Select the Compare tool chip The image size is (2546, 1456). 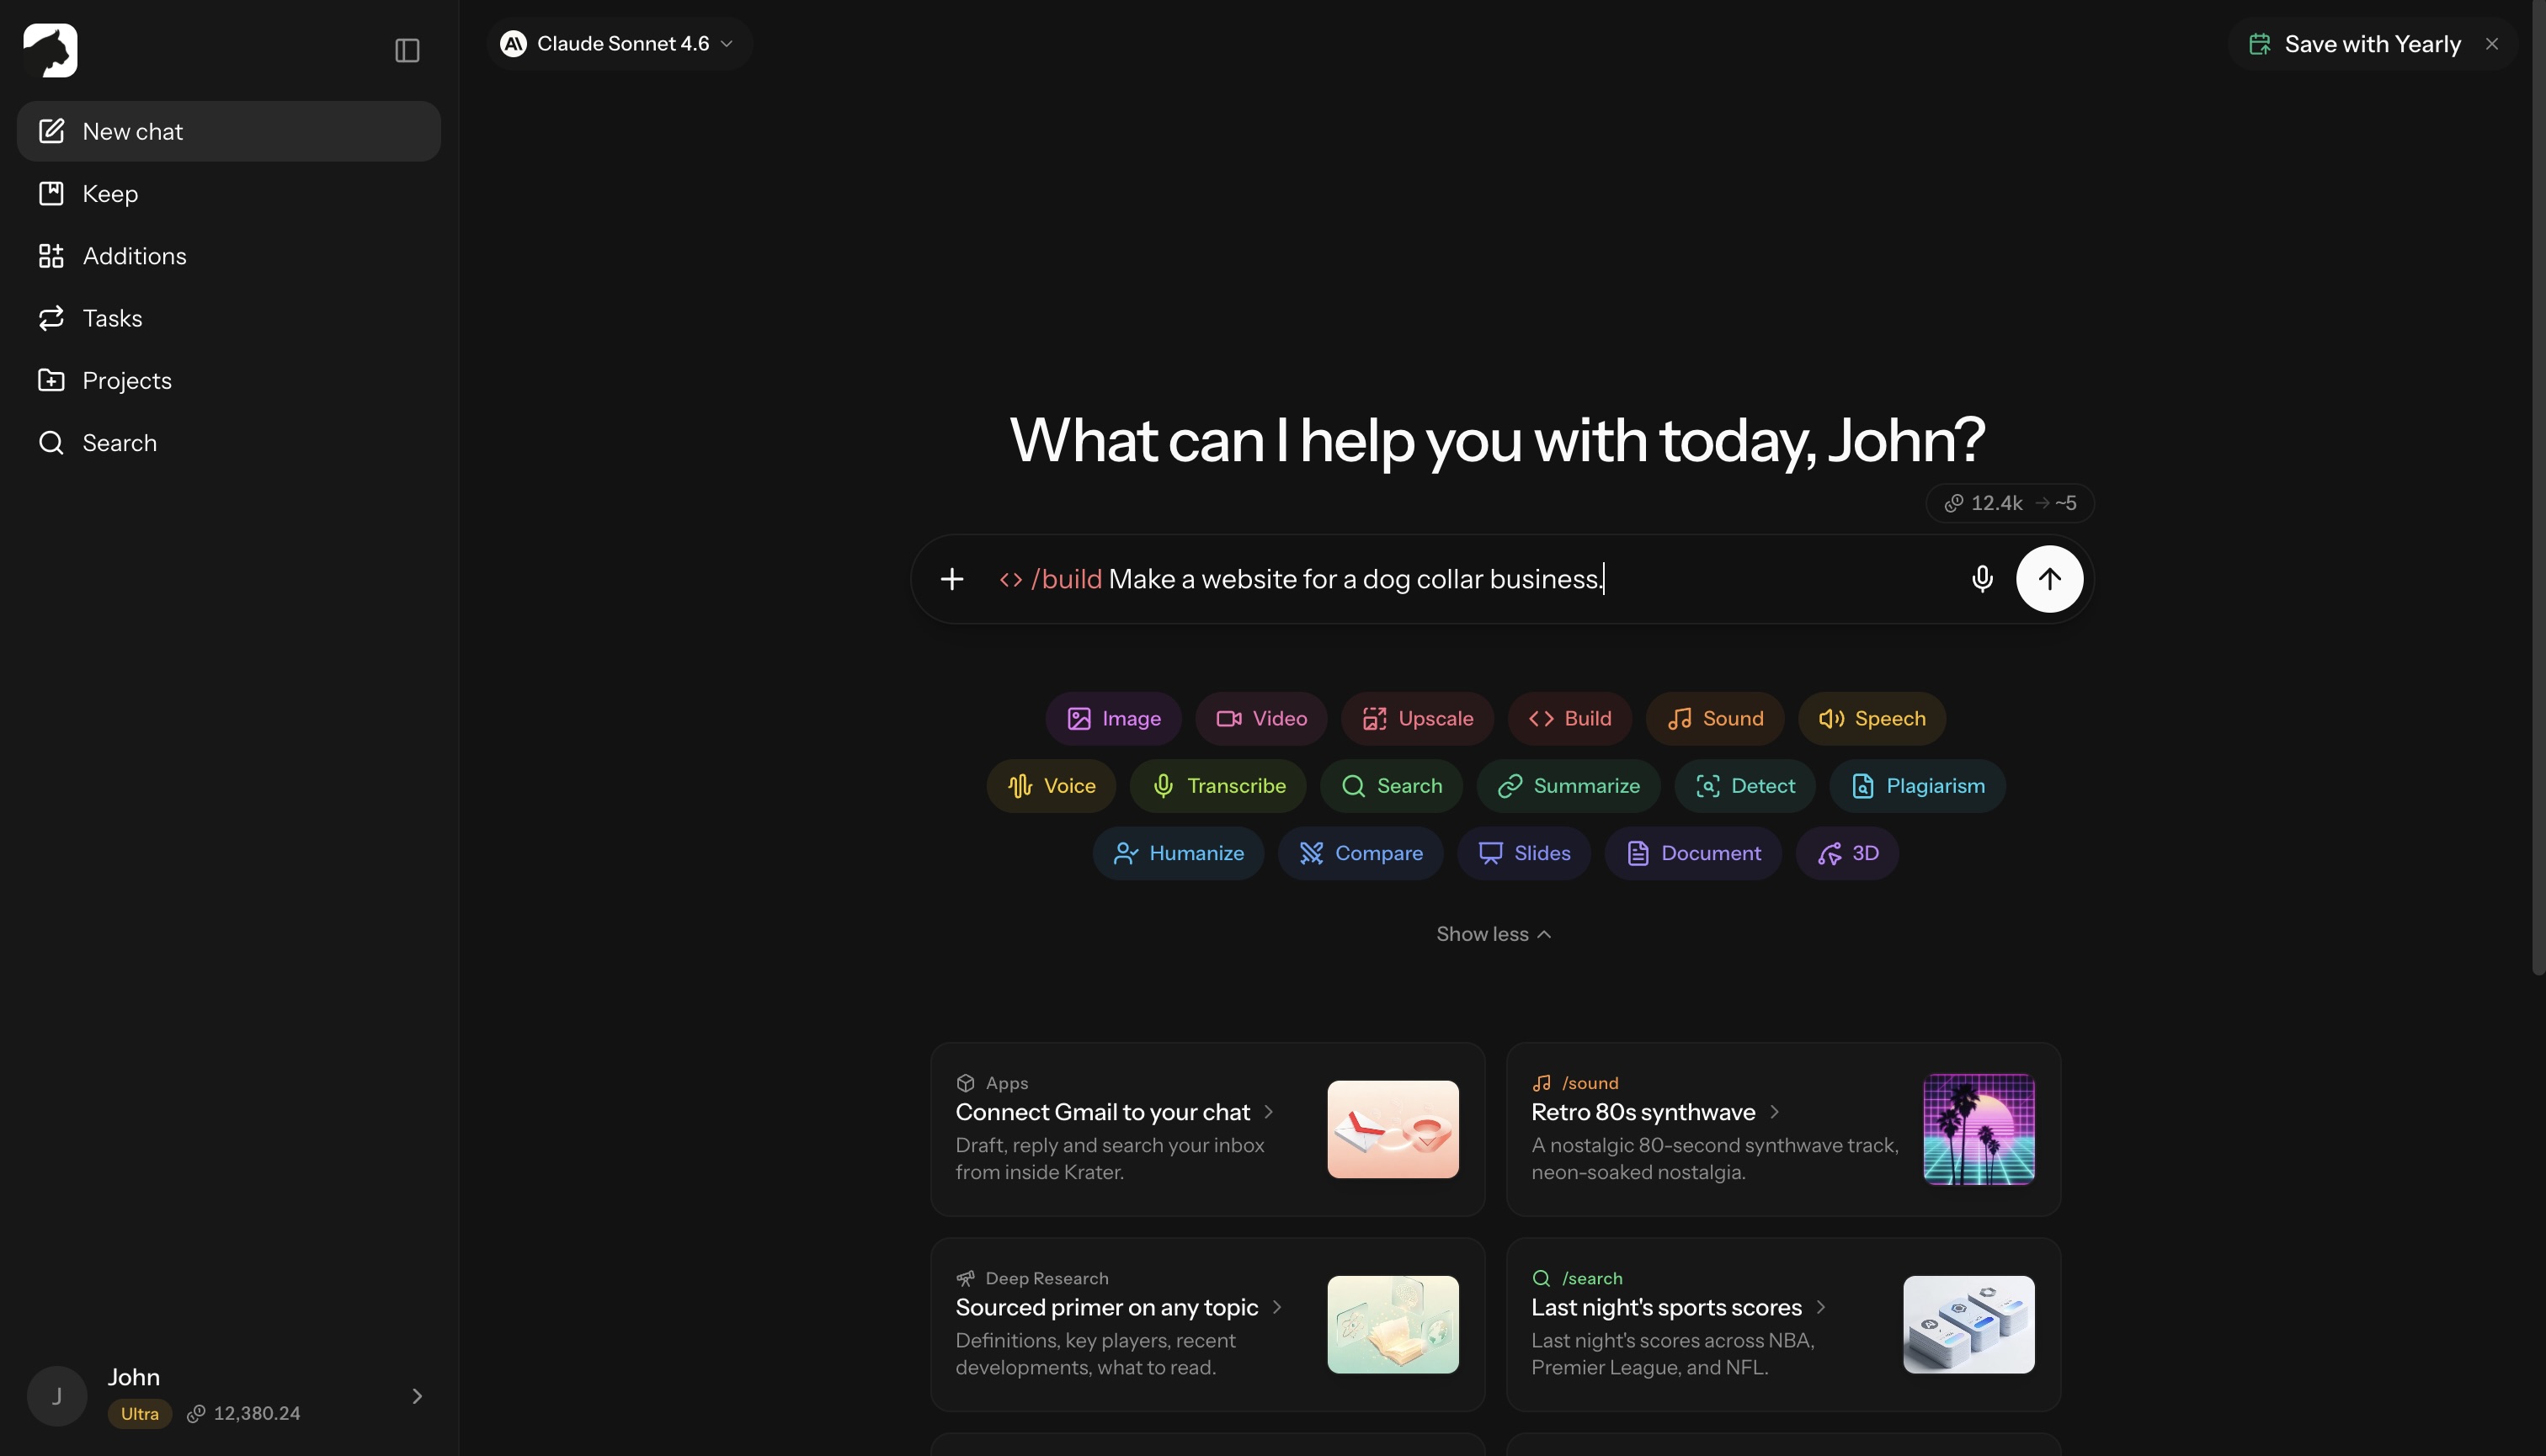tap(1360, 853)
